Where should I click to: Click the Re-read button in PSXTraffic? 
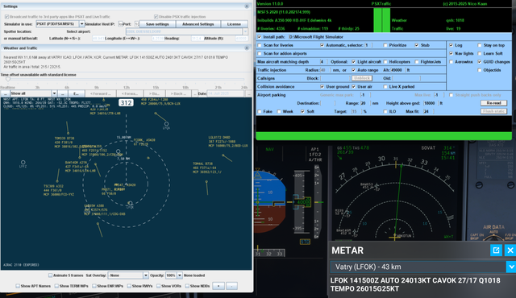(493, 103)
